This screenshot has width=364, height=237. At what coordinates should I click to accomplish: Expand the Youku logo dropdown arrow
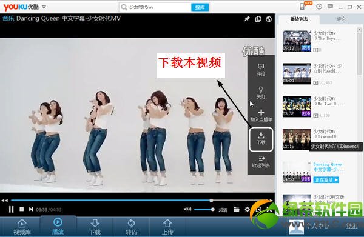[44, 7]
